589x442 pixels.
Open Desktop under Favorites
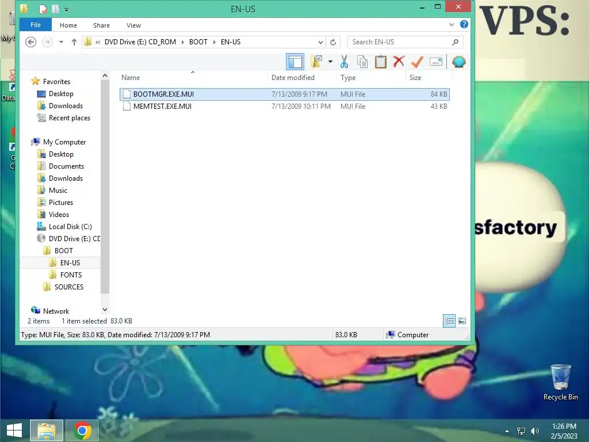tap(61, 94)
